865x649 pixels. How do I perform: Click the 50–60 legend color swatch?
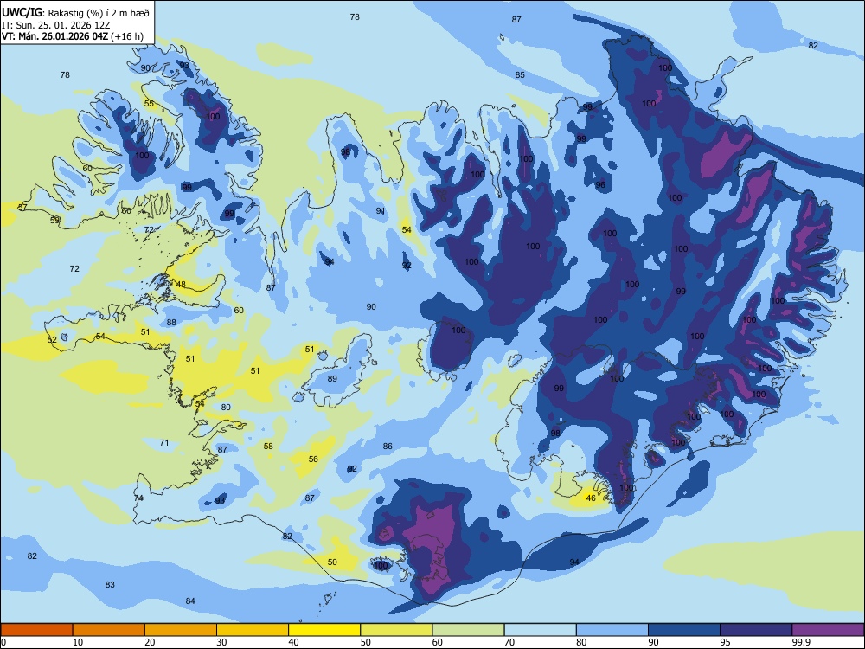point(396,630)
